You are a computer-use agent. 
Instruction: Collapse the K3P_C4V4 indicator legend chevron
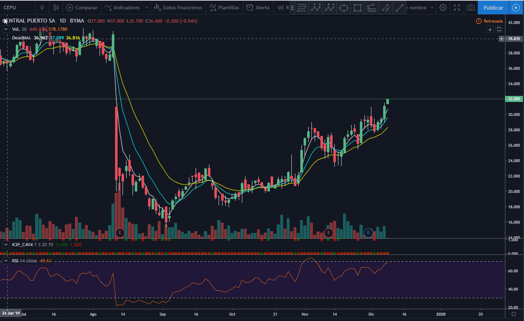(x=6, y=245)
